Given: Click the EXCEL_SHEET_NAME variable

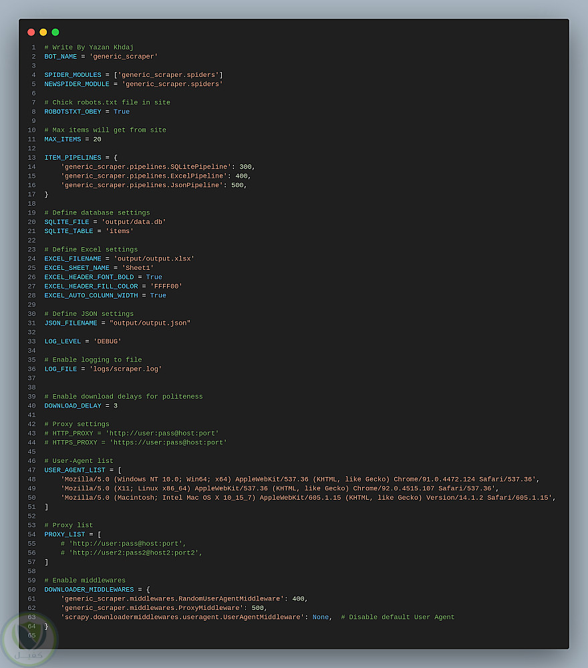Looking at the screenshot, I should [77, 268].
